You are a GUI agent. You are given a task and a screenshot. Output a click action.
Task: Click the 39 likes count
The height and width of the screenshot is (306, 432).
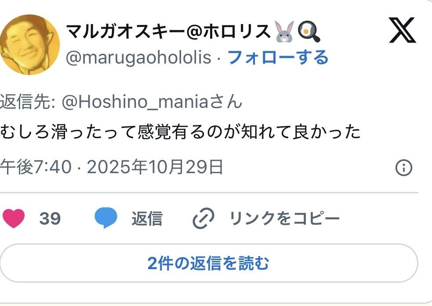point(50,219)
